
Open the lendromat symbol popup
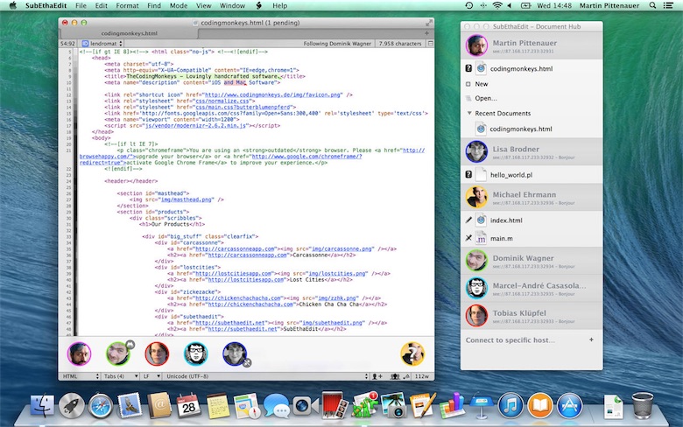pos(102,44)
